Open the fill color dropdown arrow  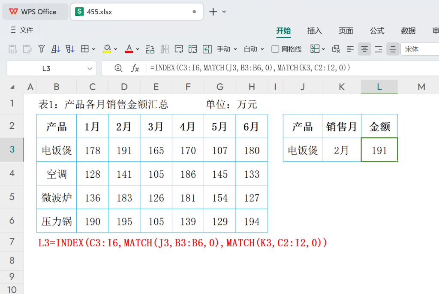tap(115, 49)
